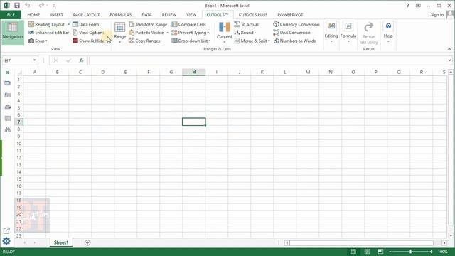Collapse the ribbon using the chevron
Screen dimensions: 455x256
tap(449, 49)
